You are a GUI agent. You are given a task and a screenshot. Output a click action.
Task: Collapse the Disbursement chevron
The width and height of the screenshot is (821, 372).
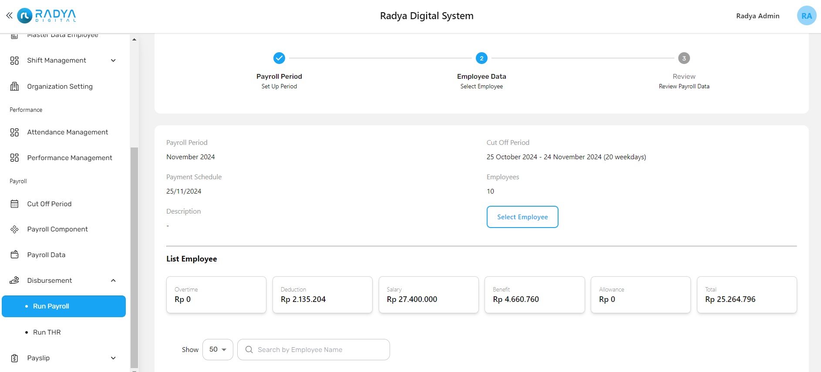pos(113,280)
